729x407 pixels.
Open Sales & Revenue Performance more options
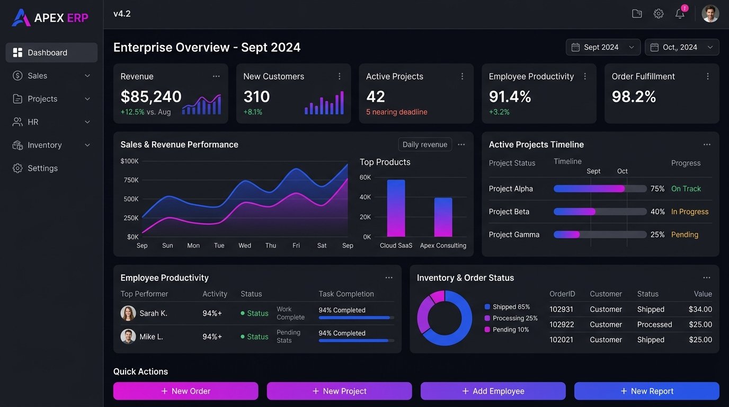pyautogui.click(x=461, y=145)
